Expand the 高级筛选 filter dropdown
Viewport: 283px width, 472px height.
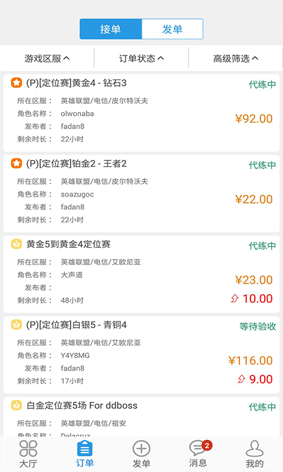[x=236, y=58]
